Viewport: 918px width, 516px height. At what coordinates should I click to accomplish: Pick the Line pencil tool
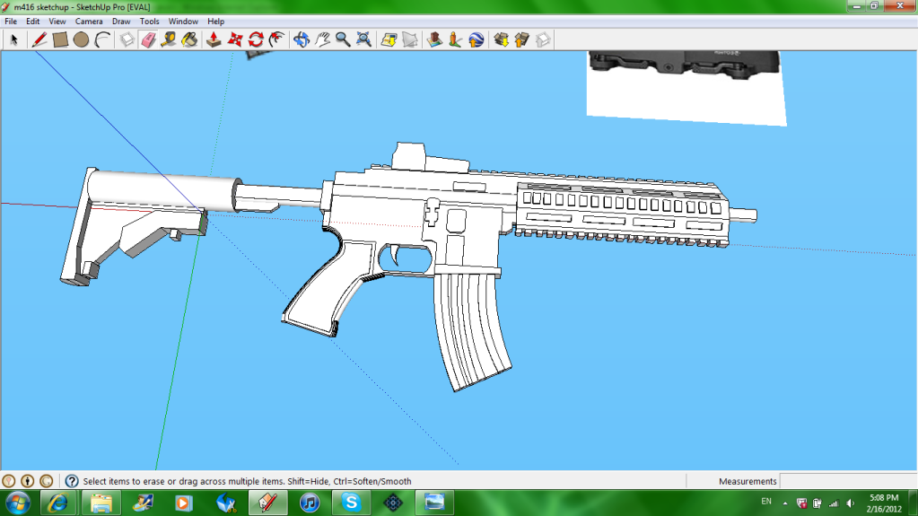click(x=39, y=39)
